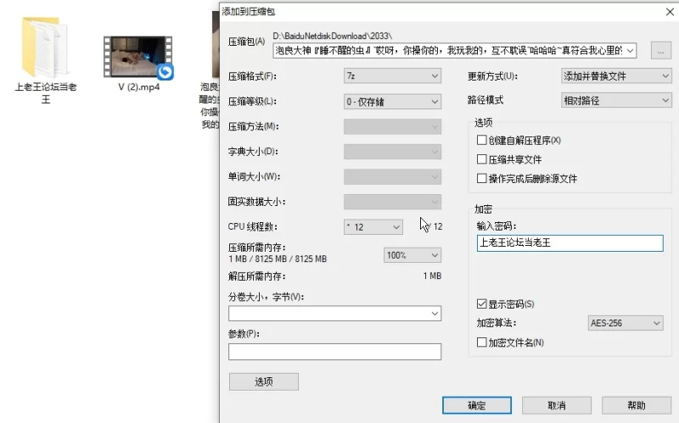Open the 上老王论坛当老王 folder icon
This screenshot has height=423, width=679.
45,47
